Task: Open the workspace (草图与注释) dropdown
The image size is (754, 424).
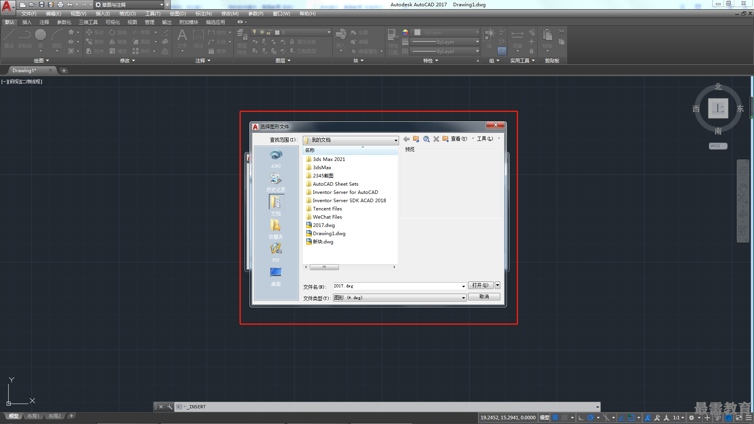Action: [129, 5]
